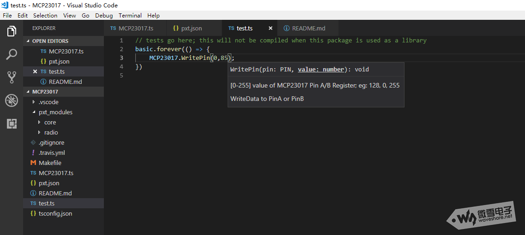Open the Debug menu

pos(104,15)
